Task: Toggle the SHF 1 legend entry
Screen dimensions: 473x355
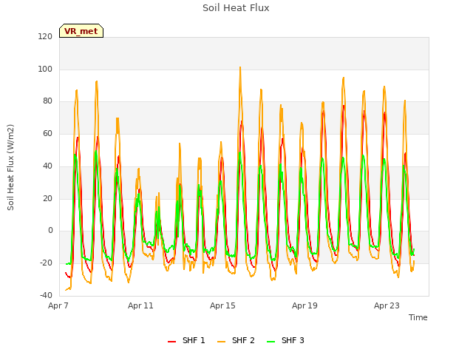Action: [x=186, y=340]
